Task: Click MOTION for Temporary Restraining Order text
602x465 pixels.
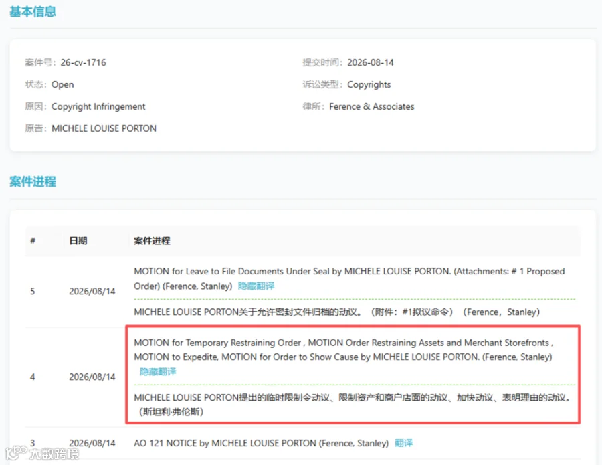Action: click(344, 350)
